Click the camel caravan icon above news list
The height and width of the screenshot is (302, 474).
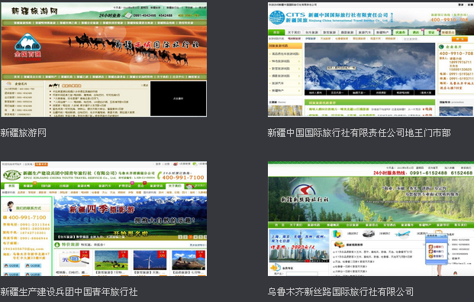click(54, 86)
